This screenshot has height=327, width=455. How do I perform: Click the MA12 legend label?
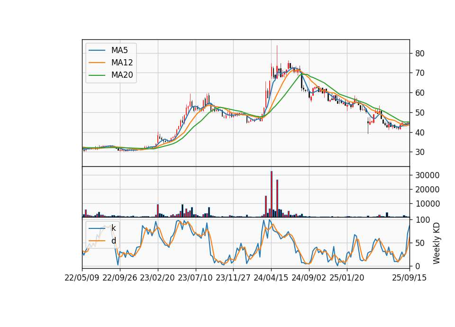pos(122,63)
